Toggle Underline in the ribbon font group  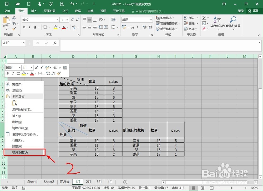(x=35, y=27)
